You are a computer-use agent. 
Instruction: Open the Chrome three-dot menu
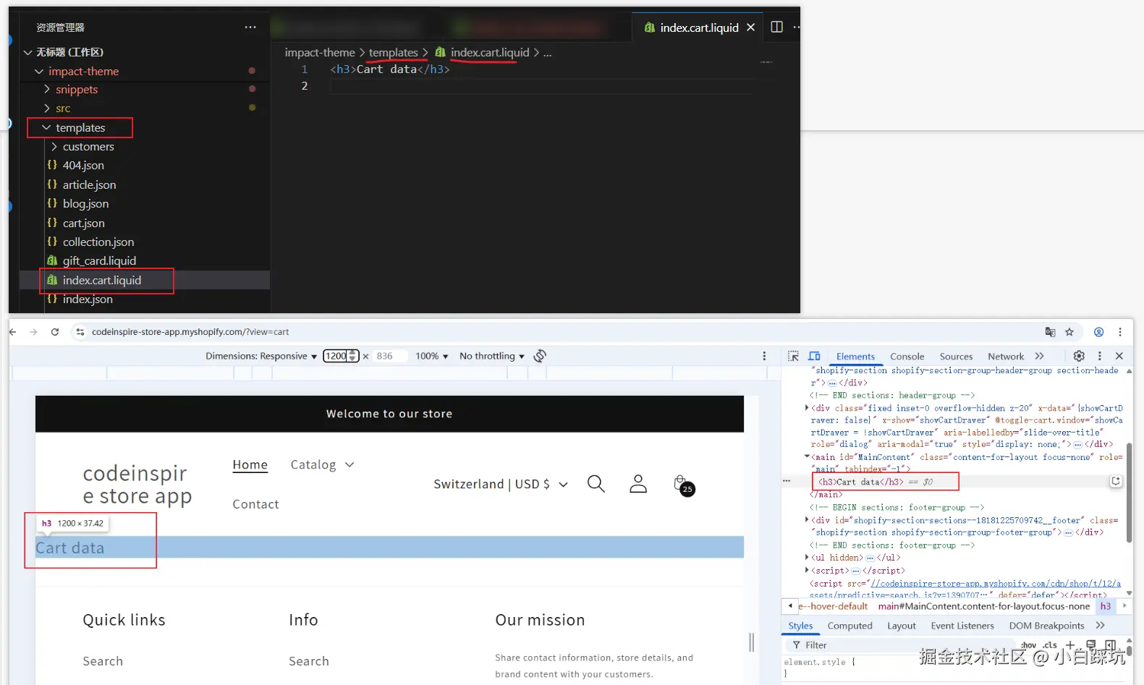pyautogui.click(x=1120, y=332)
